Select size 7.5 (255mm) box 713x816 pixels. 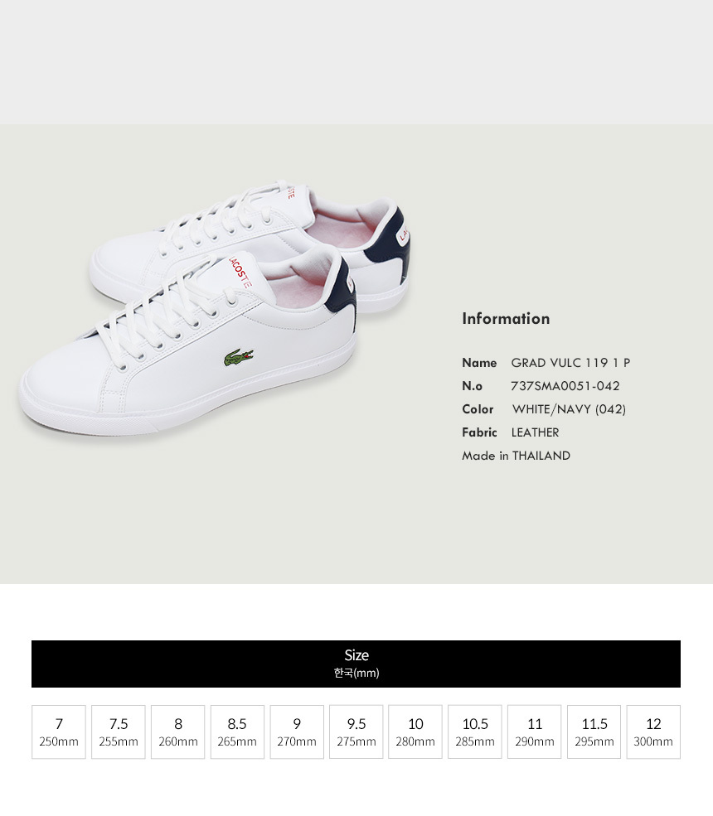[119, 732]
